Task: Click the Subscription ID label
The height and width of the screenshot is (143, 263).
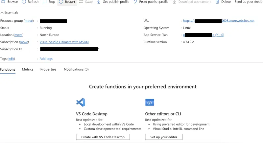Action: (x=11, y=49)
